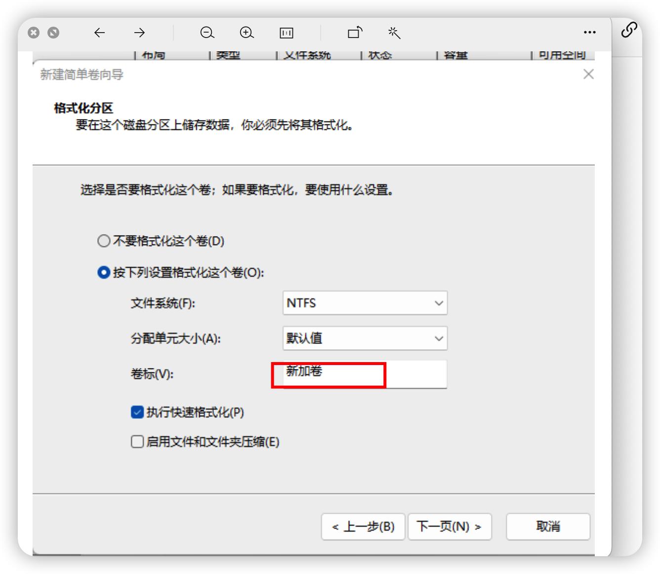Click the 卷标 text field containing 新加卷

365,374
